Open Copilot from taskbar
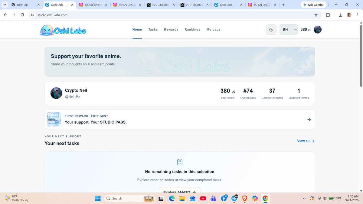363x204 pixels. (255, 198)
